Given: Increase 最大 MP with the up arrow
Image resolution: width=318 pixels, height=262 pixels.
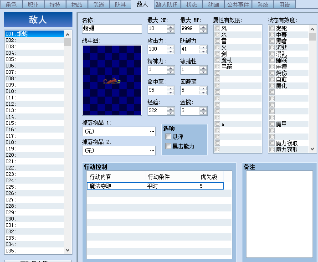Looking at the screenshot, I should 203,26.
